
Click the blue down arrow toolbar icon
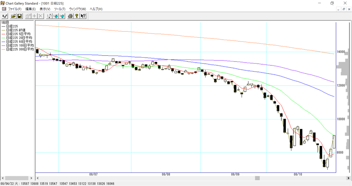pyautogui.click(x=56, y=16)
